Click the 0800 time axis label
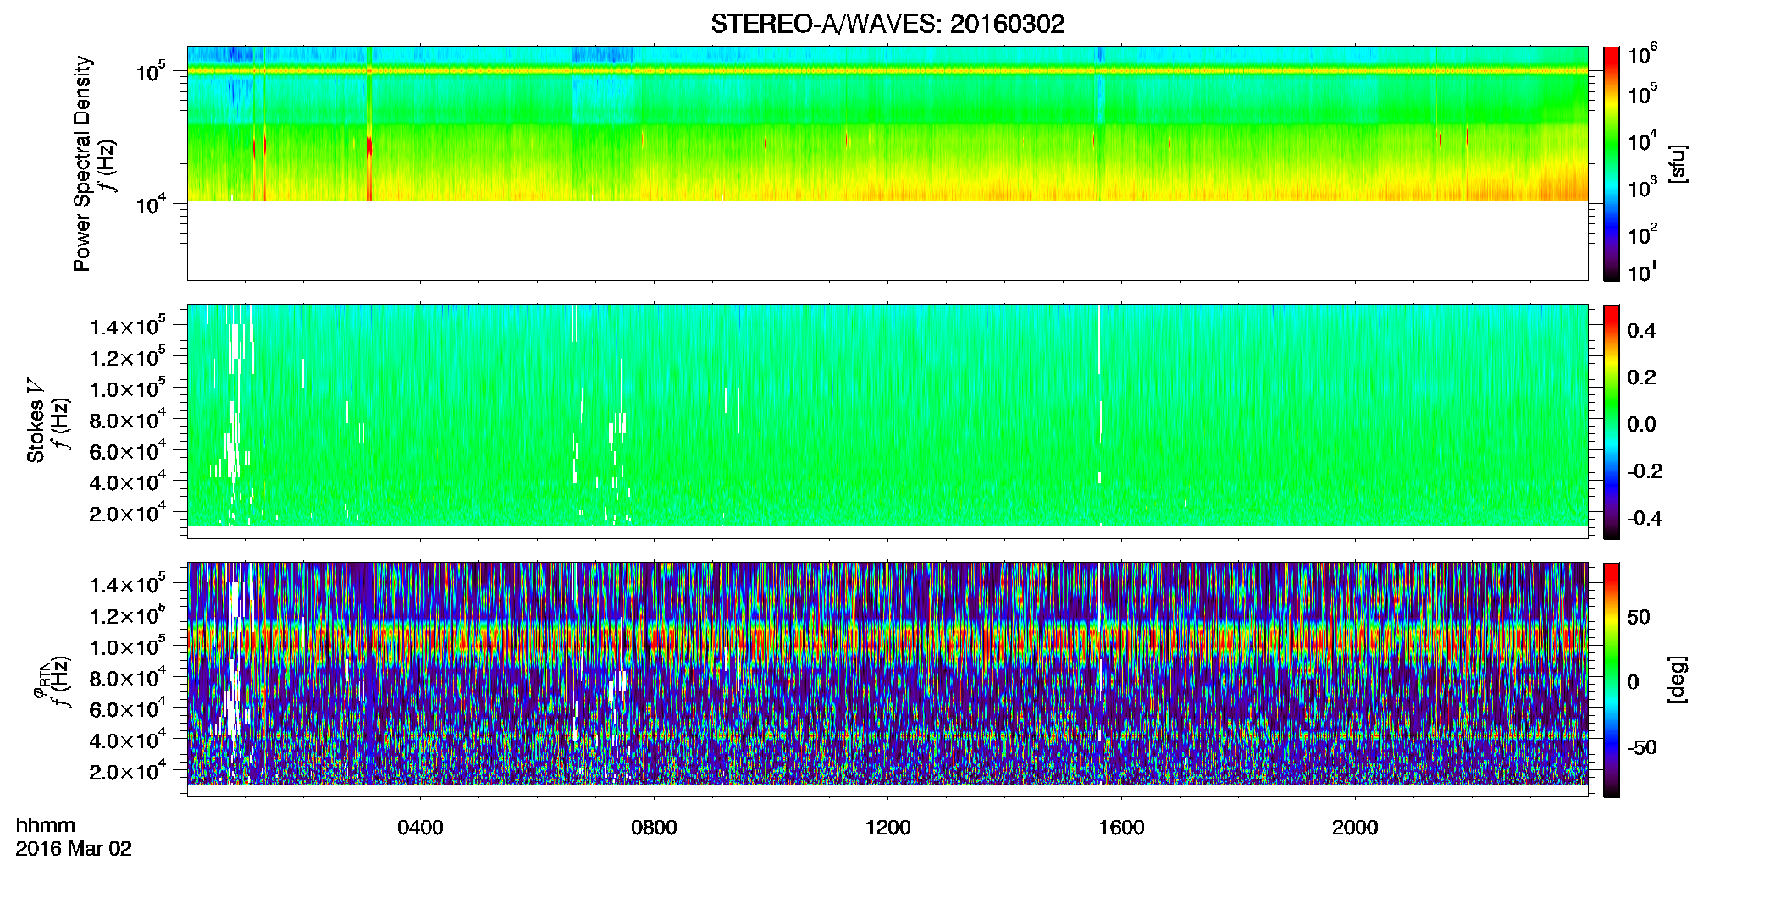Screen dimensions: 1775x914 click(x=654, y=828)
